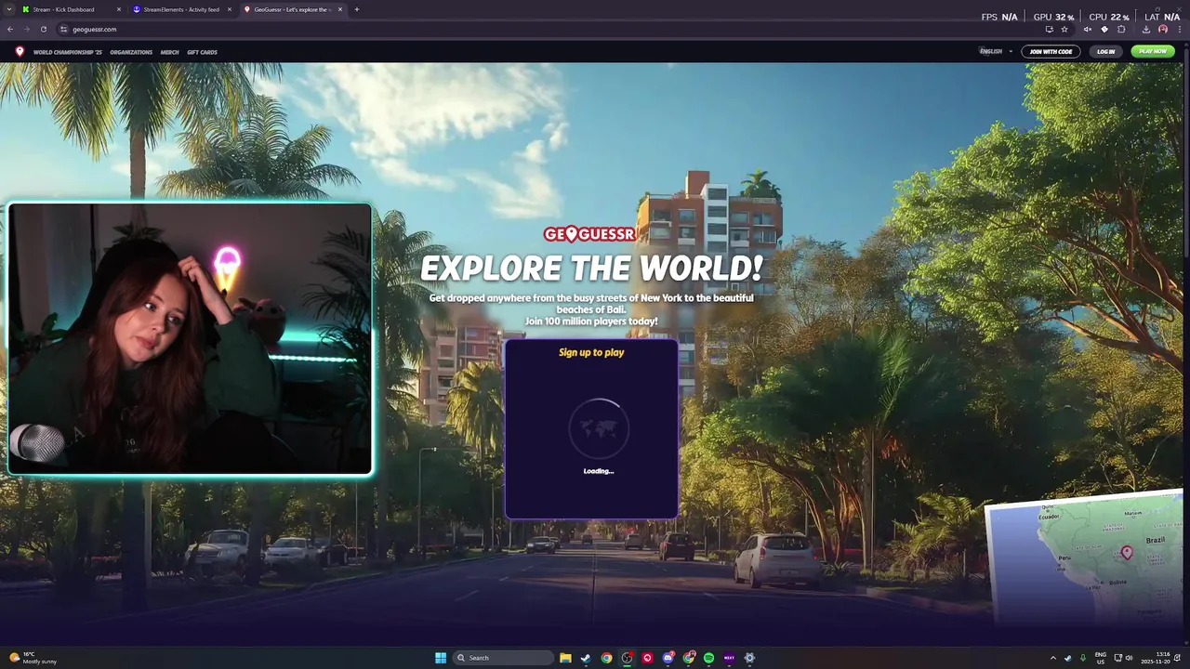1190x669 pixels.
Task: Click the Join With Code button
Action: coord(1051,51)
